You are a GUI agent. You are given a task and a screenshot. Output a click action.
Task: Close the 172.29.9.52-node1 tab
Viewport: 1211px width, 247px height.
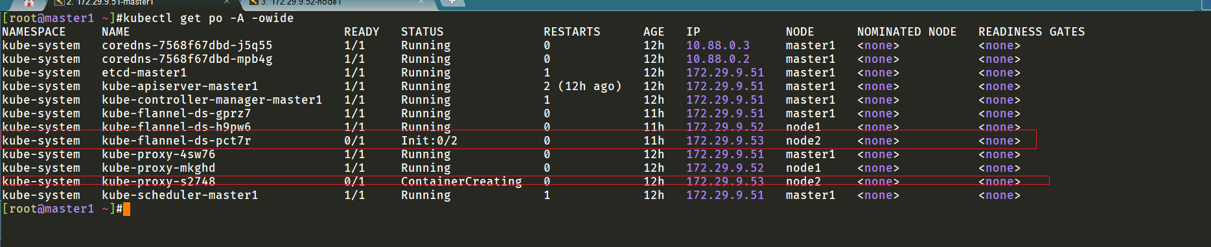tap(421, 3)
